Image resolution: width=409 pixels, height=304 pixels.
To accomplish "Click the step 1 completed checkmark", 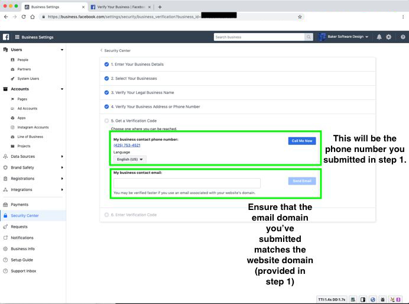I will [106, 64].
